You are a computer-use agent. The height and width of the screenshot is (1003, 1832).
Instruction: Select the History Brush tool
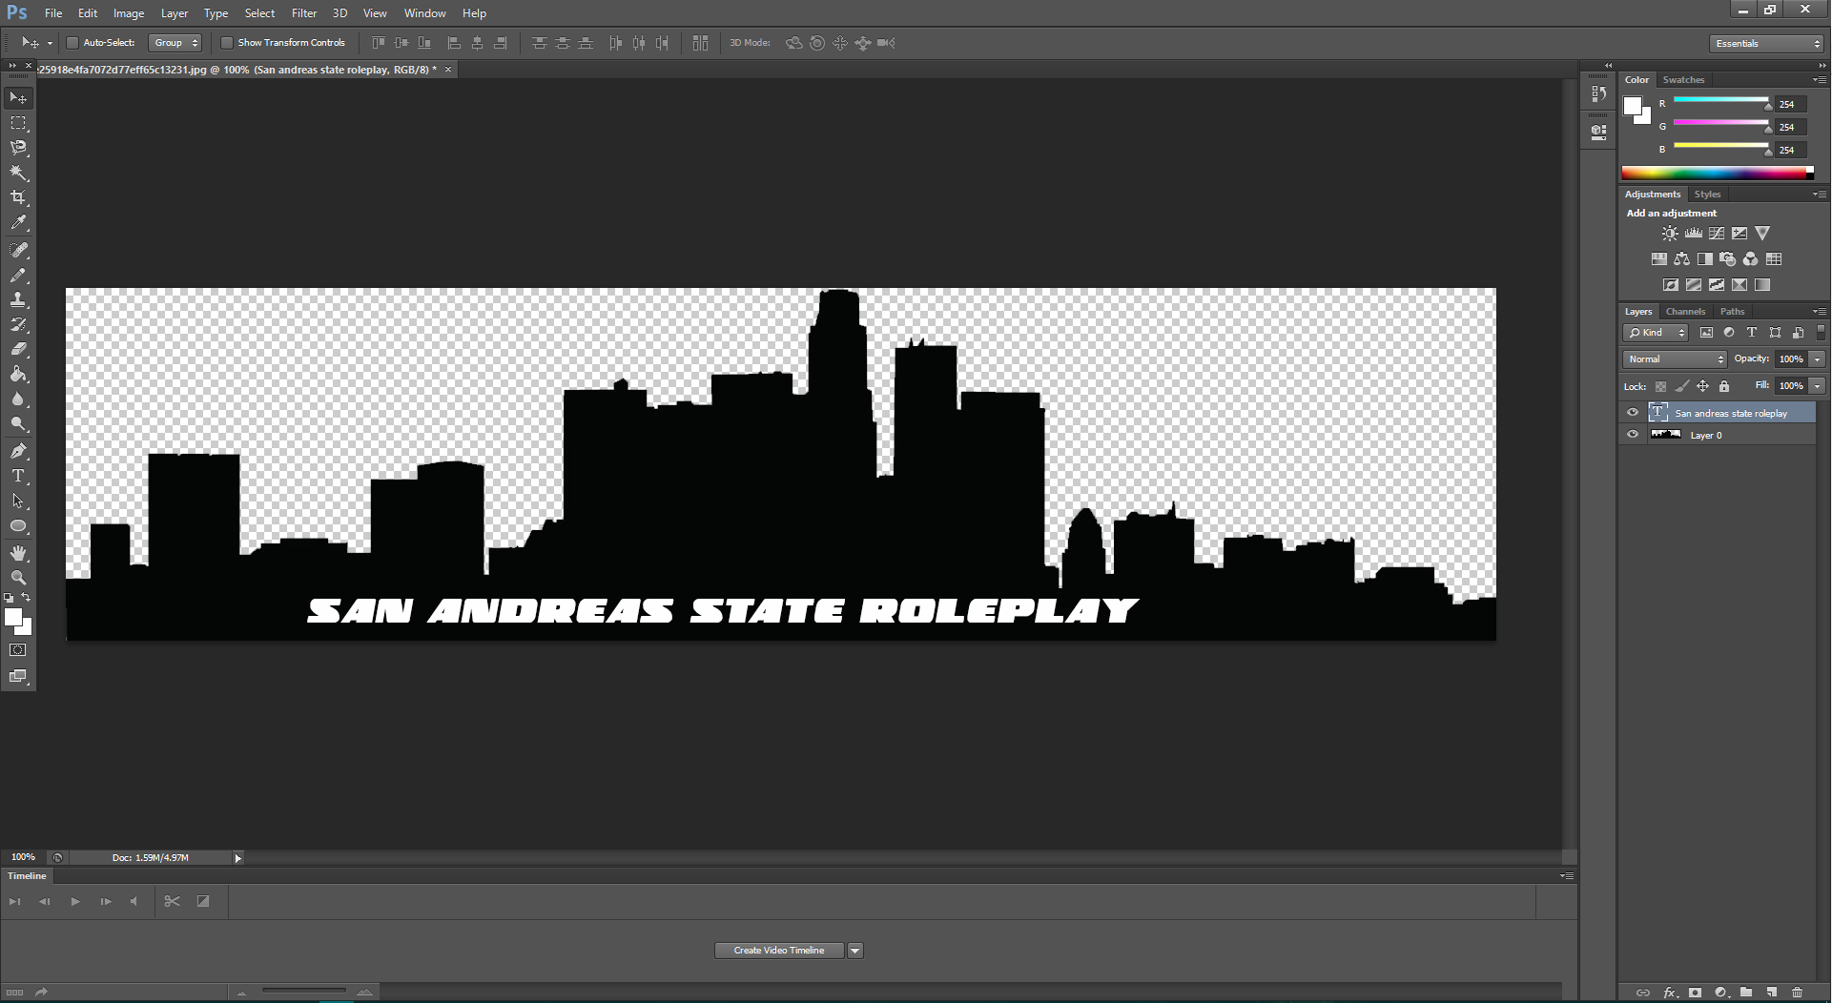[x=18, y=324]
